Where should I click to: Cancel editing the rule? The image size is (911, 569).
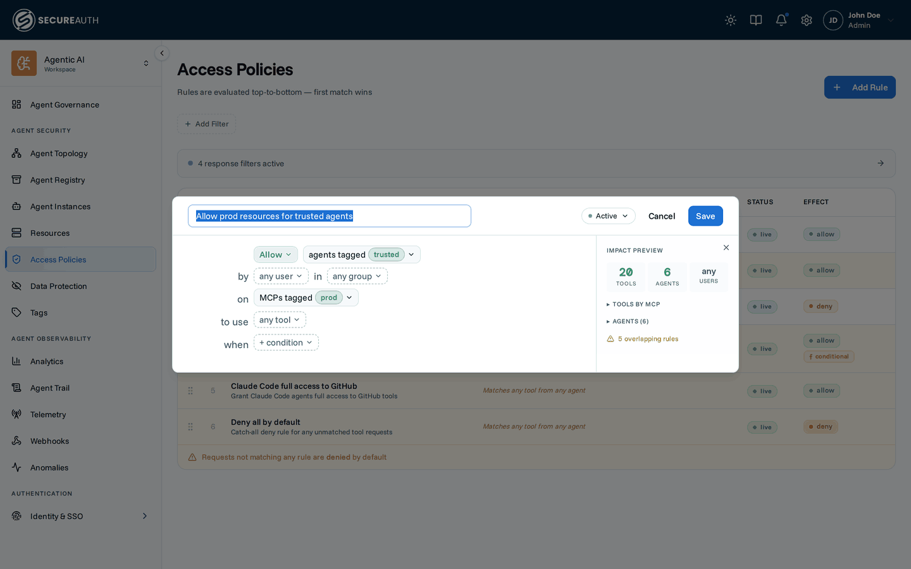[662, 216]
